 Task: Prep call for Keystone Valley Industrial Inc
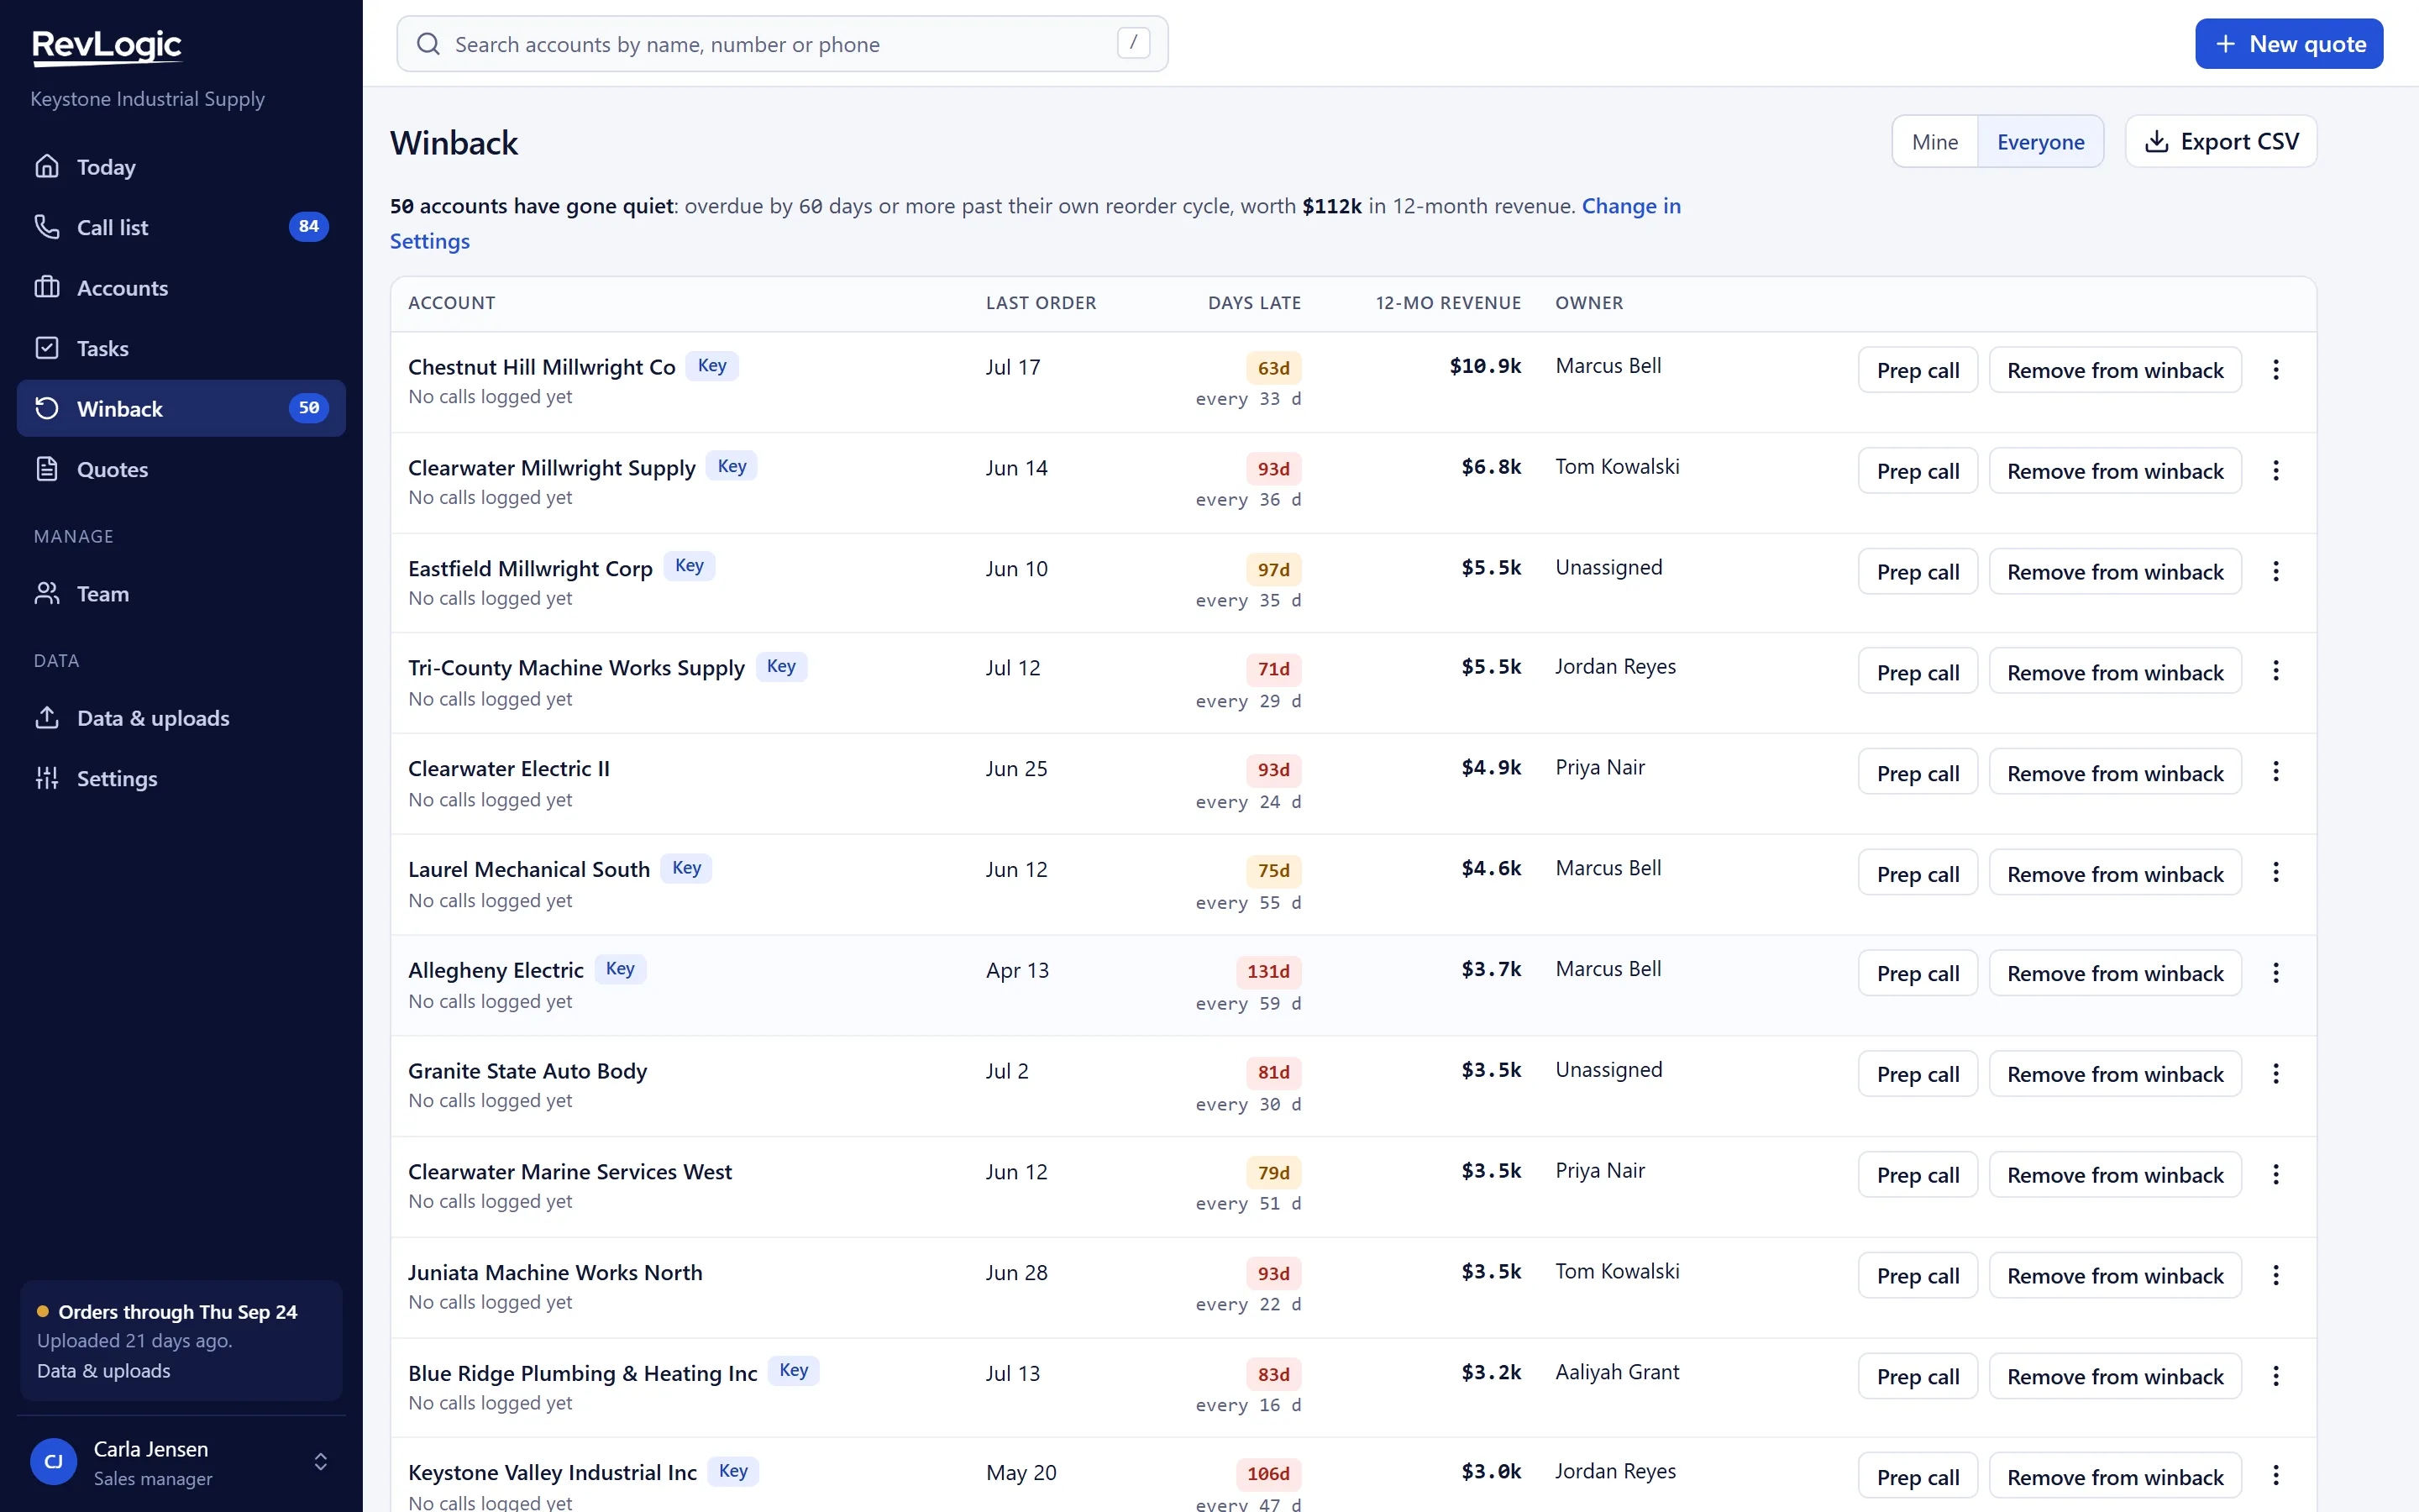pos(1918,1477)
